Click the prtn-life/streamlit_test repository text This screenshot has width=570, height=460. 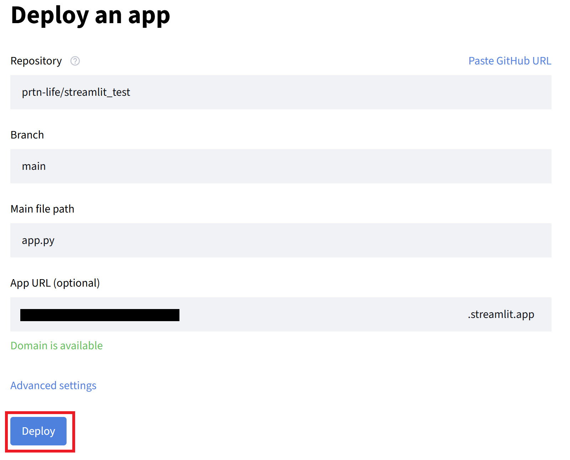76,92
